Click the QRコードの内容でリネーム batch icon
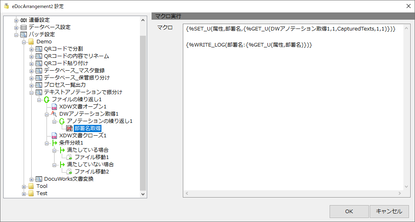The width and height of the screenshot is (415, 222). (x=39, y=56)
